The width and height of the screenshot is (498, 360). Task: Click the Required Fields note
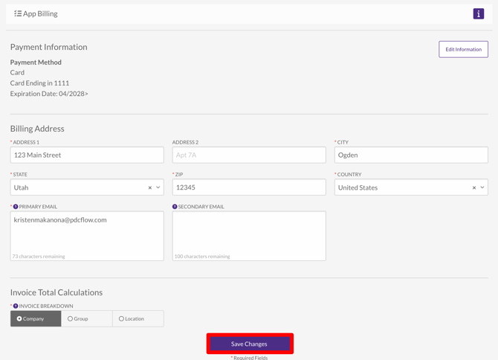249,358
